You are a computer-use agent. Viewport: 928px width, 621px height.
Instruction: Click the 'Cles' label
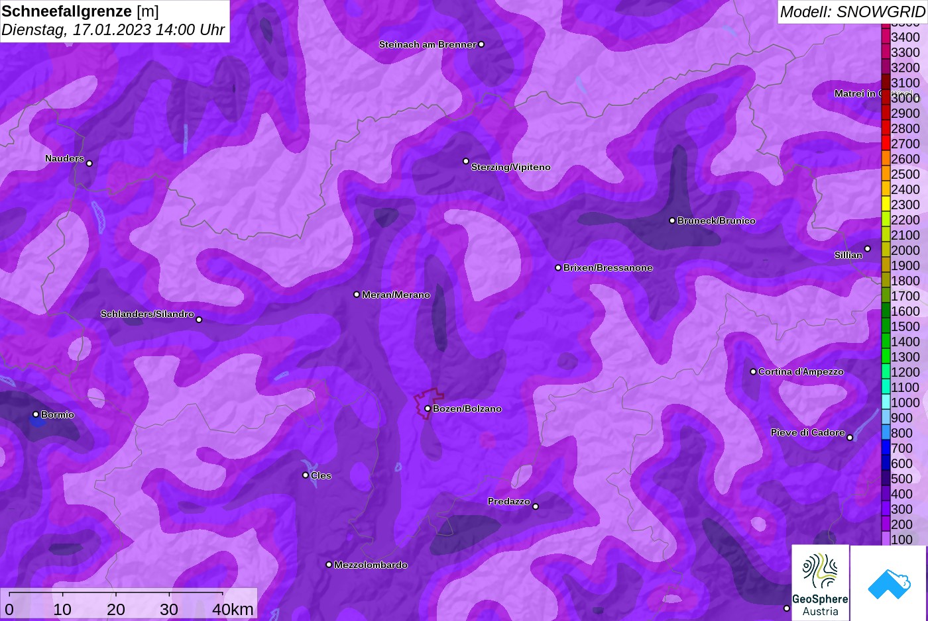coord(321,475)
